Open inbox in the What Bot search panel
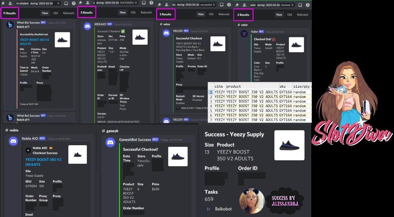This screenshot has height=217, width=394. point(66,3)
